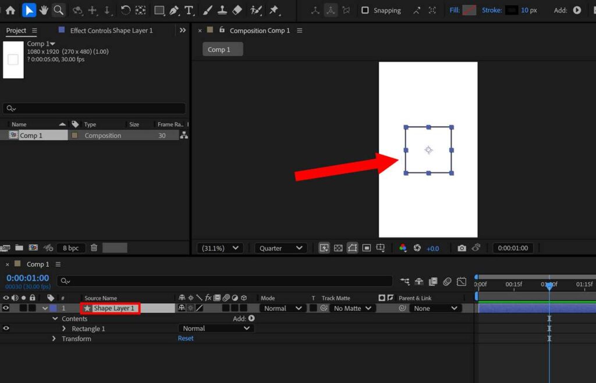Select the Rectangle shape tool
596x383 pixels.
159,10
